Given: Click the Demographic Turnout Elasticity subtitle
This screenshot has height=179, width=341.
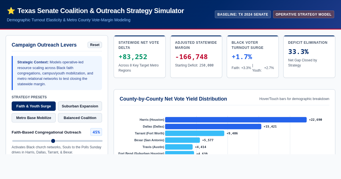Looking at the screenshot, I should click(x=68, y=20).
